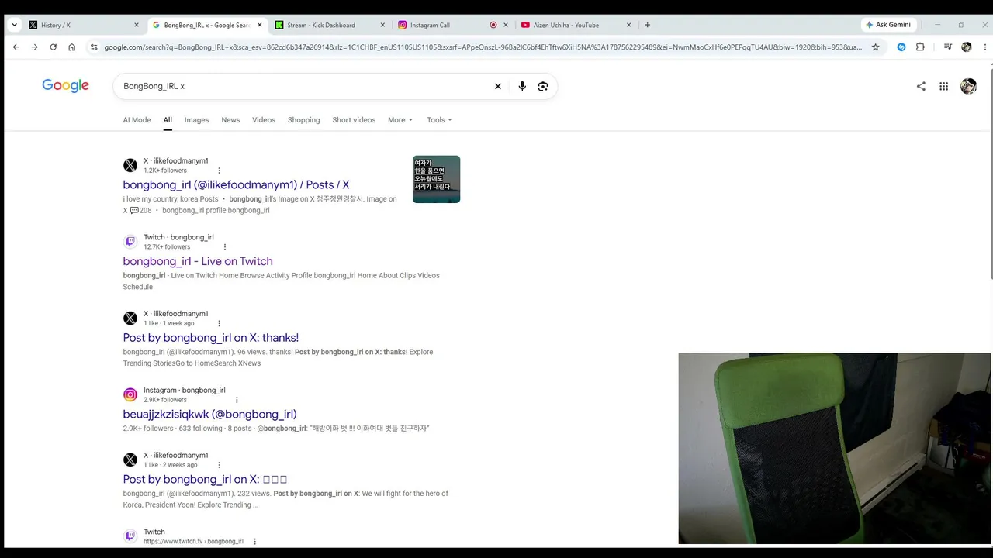The height and width of the screenshot is (558, 993).
Task: Open options for the 1.2K+ followers X result
Action: [219, 170]
